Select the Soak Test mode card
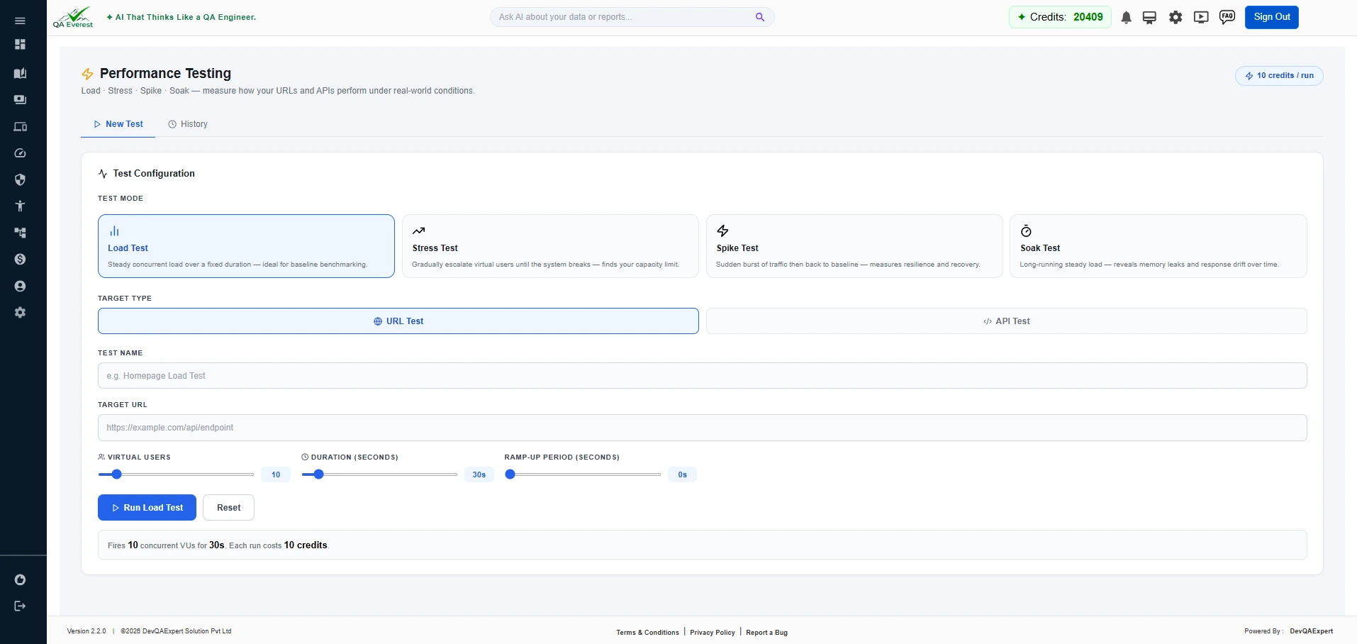1357x644 pixels. pos(1158,246)
